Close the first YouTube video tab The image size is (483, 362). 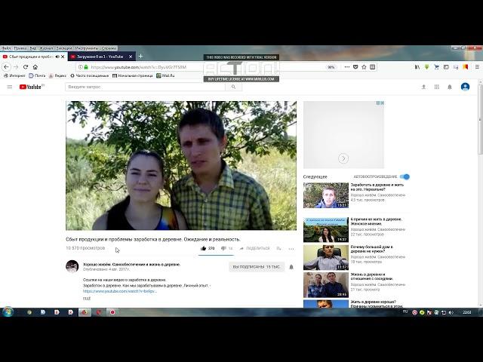[63, 57]
